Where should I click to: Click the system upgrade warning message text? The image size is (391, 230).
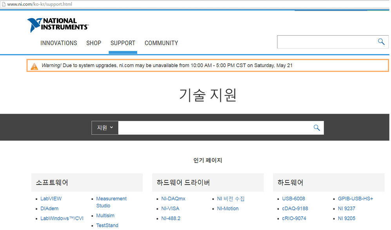(x=167, y=65)
